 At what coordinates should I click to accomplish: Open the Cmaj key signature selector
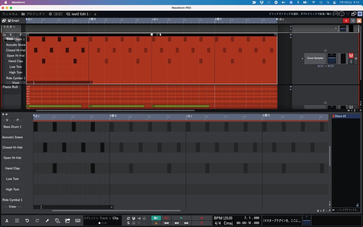click(x=228, y=223)
